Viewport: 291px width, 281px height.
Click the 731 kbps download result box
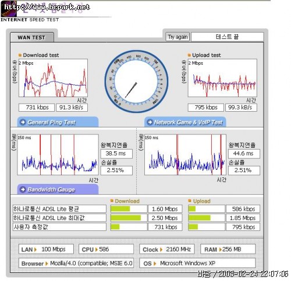(37, 108)
